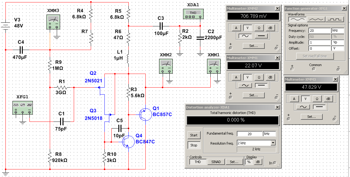Open the Resolution freq. dropdown
Image resolution: width=350 pixels, height=177 pixels.
point(273,143)
